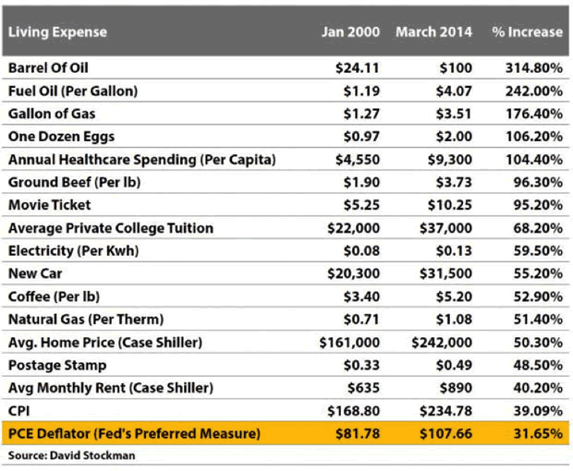Click the "One Dozen Eggs" row label
Image resolution: width=573 pixels, height=471 pixels.
click(56, 137)
